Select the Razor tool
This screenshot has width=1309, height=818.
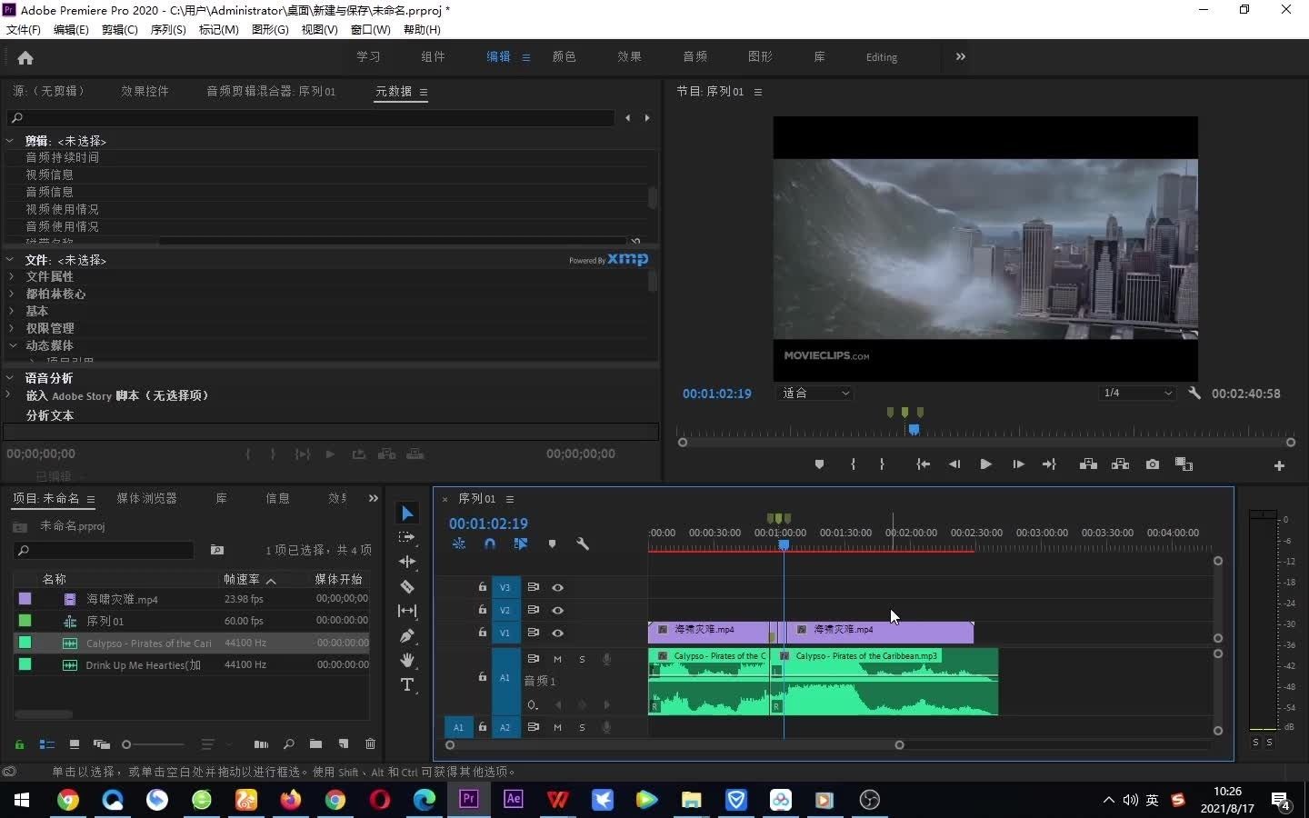click(407, 586)
